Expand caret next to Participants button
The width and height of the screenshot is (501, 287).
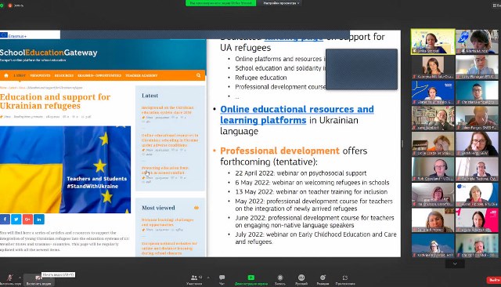point(208,278)
